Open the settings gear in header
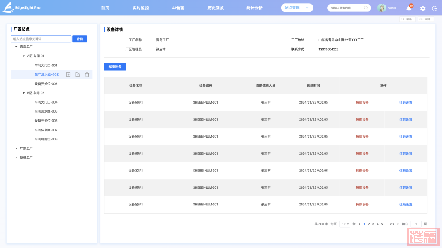Image resolution: width=442 pixels, height=248 pixels. click(x=423, y=8)
